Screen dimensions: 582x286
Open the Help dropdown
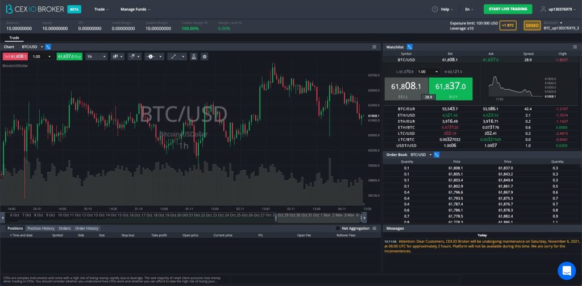pos(447,9)
